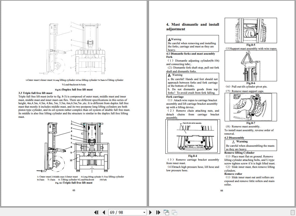
Task: Click text '(5)Support mast assembly with wire ropes.'
Action: pos(251,49)
